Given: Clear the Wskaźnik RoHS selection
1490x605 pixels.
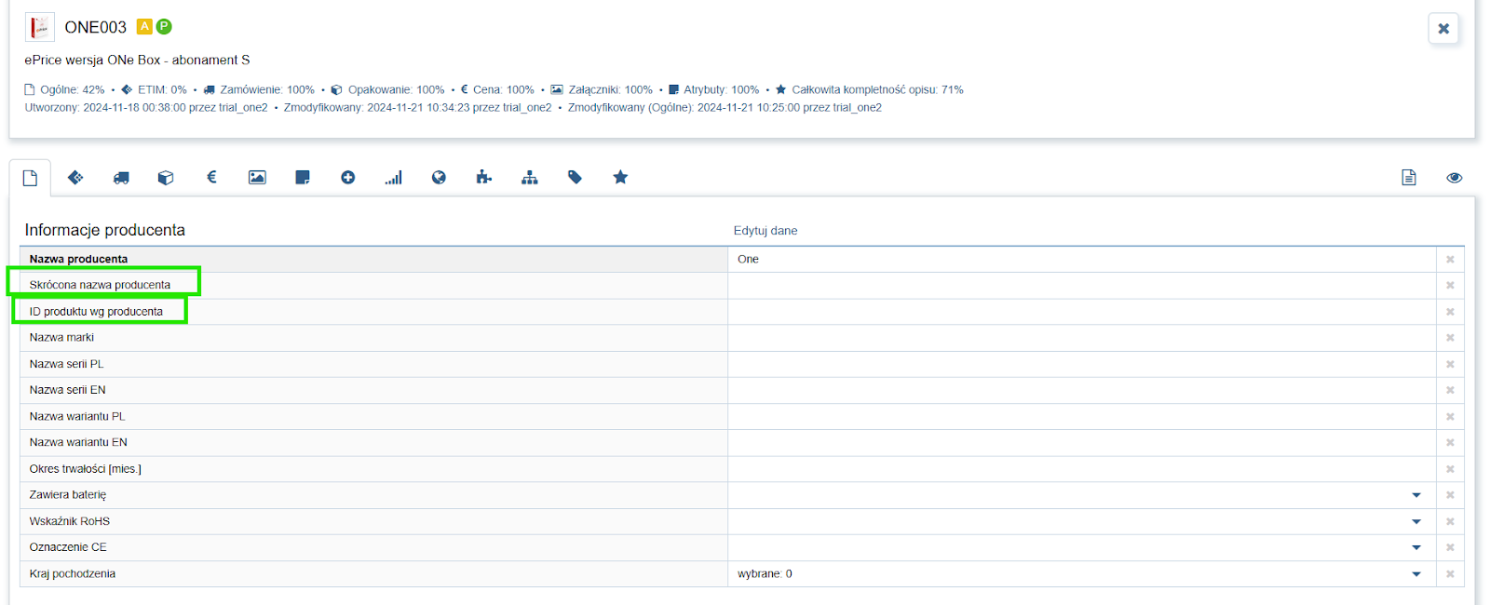Looking at the screenshot, I should pos(1450,521).
